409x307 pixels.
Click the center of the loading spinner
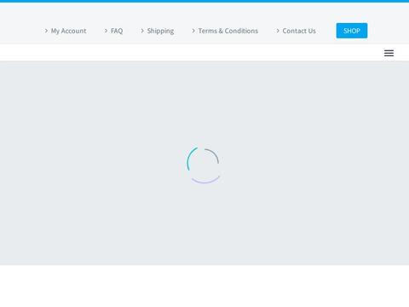click(x=204, y=165)
